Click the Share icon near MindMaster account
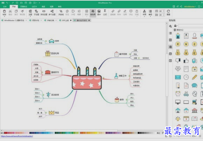The image size is (203, 141). [x=181, y=6]
